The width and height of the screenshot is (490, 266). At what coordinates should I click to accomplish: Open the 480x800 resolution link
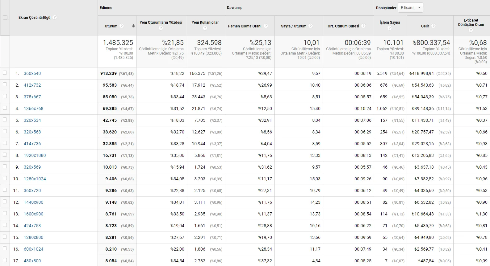[32, 261]
